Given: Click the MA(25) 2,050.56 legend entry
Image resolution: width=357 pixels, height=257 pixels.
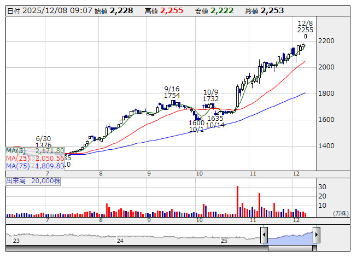Looking at the screenshot, I should pos(35,159).
